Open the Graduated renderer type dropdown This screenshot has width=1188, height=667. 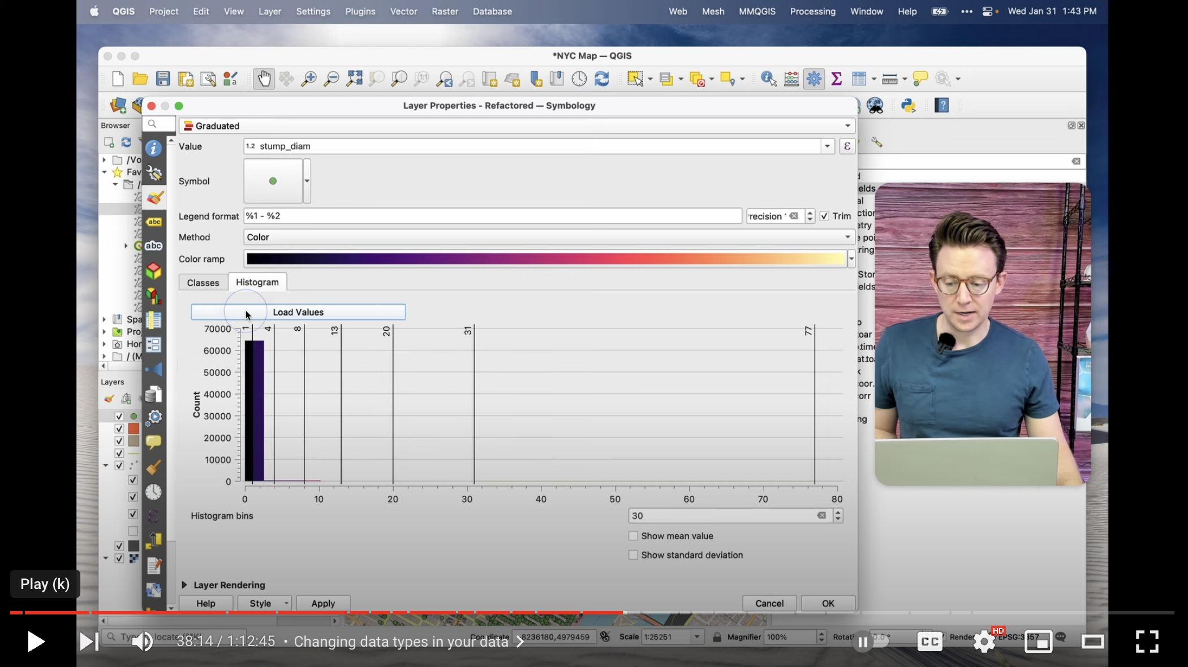pyautogui.click(x=516, y=125)
